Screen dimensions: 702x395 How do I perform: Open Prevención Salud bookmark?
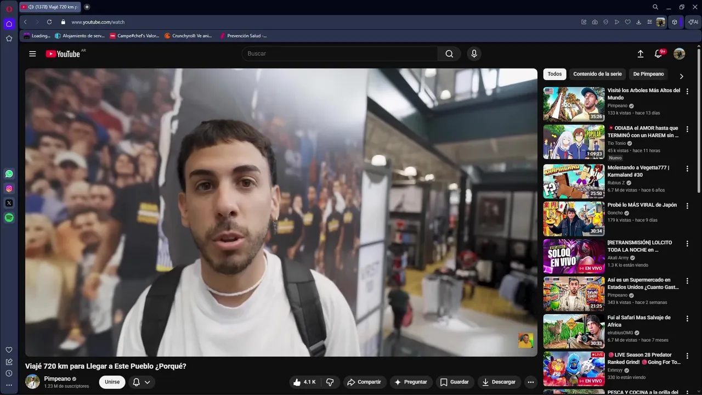pos(243,36)
